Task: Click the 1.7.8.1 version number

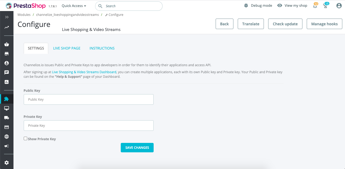Action: coord(53,6)
